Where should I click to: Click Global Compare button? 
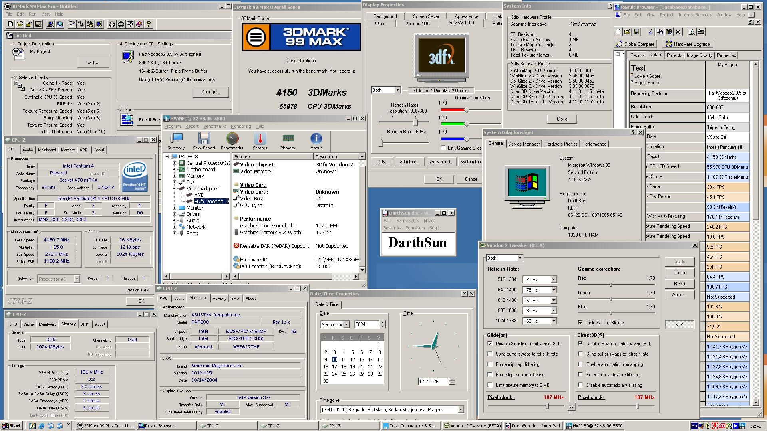636,44
